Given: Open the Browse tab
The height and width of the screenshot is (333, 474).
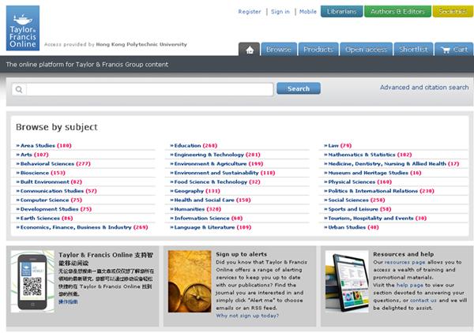Looking at the screenshot, I should (x=279, y=50).
